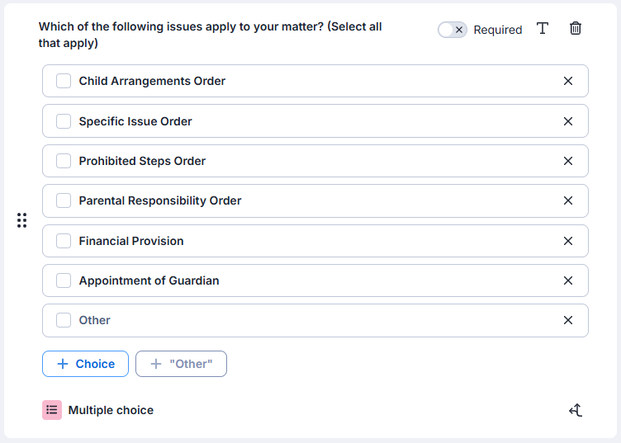The width and height of the screenshot is (621, 443).
Task: Click the drag handle dots icon
Action: [22, 220]
